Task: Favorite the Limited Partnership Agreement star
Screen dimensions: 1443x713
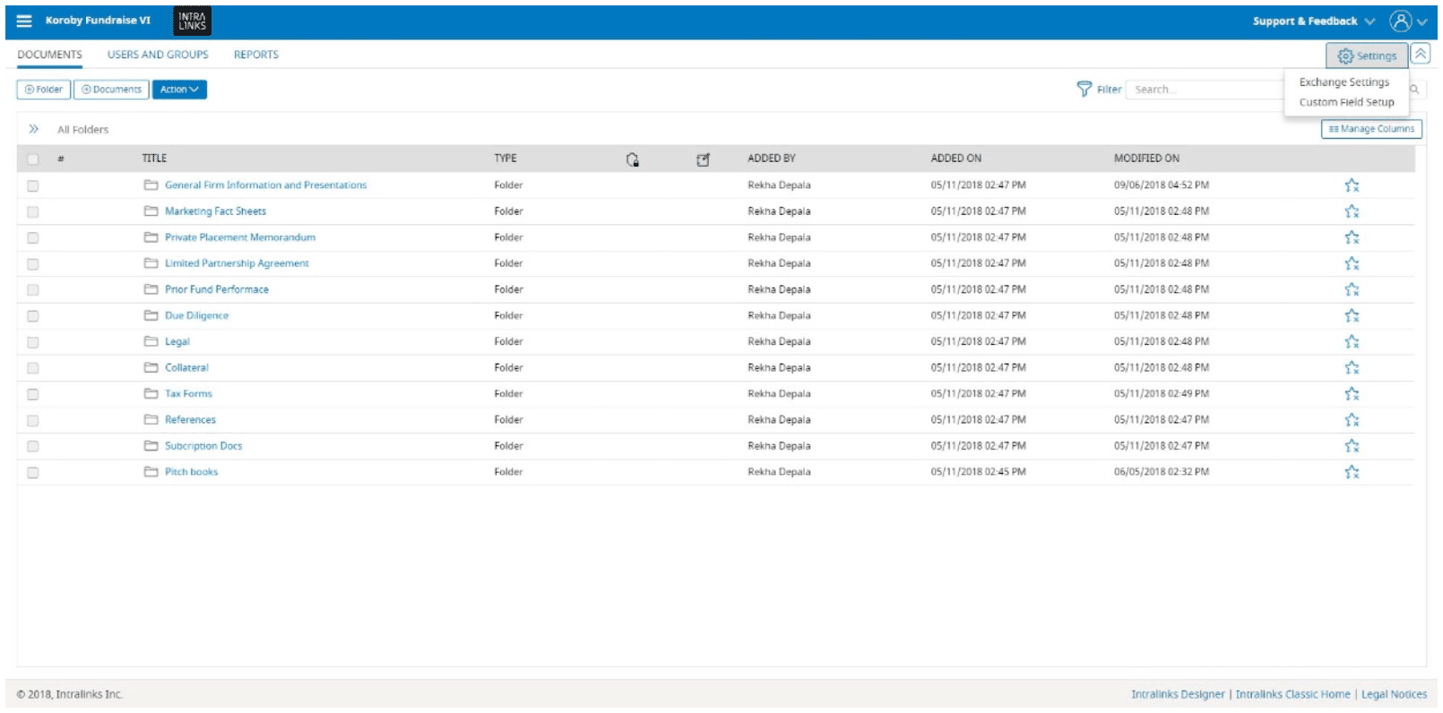Action: coord(1352,263)
